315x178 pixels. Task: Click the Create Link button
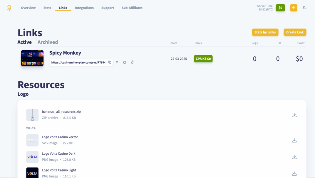(x=295, y=32)
